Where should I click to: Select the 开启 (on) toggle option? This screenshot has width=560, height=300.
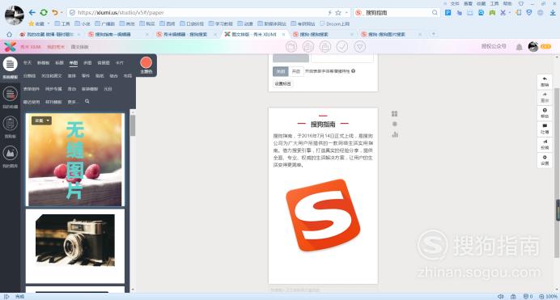[x=296, y=71]
